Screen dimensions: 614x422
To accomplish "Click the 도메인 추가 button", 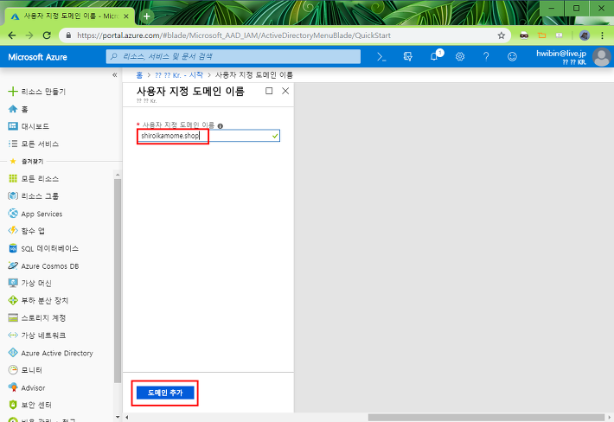I will click(x=165, y=393).
